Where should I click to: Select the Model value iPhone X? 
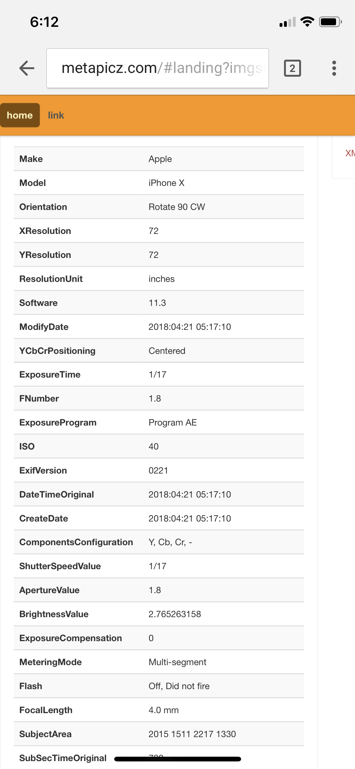pyautogui.click(x=167, y=183)
